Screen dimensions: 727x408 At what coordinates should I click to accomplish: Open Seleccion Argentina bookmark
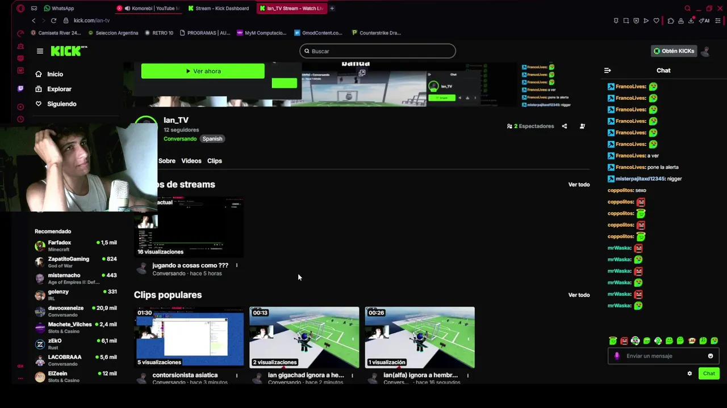[x=112, y=33]
